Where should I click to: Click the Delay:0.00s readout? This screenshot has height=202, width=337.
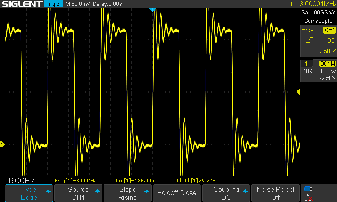tap(107, 4)
